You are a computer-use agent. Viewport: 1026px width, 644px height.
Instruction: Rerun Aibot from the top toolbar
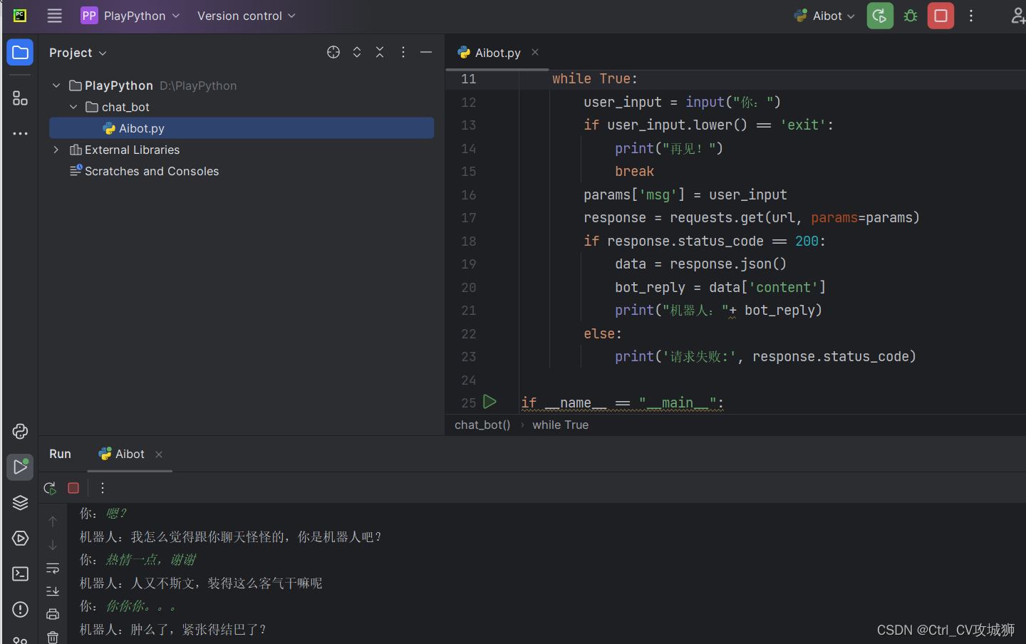880,16
